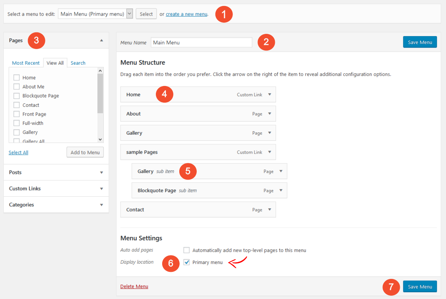Screen dimensions: 446x299
Task: Open the 'Select a menu to edit' dropdown
Action: [95, 14]
